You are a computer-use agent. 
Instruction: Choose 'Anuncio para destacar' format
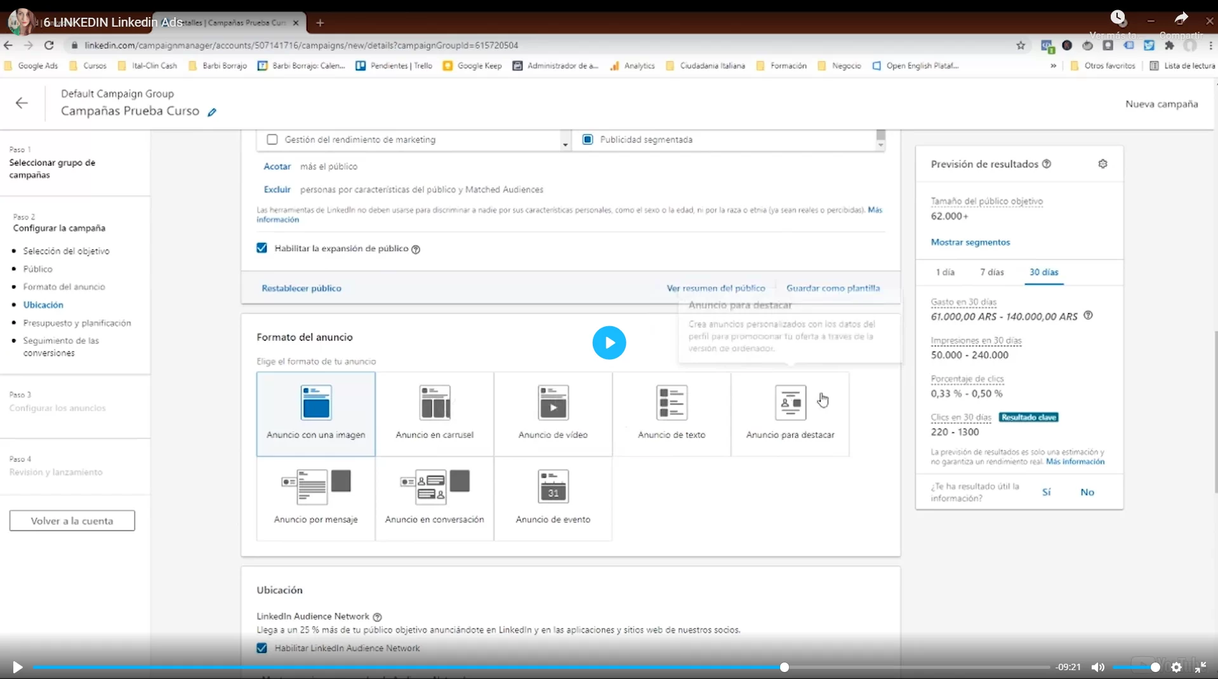pos(790,414)
